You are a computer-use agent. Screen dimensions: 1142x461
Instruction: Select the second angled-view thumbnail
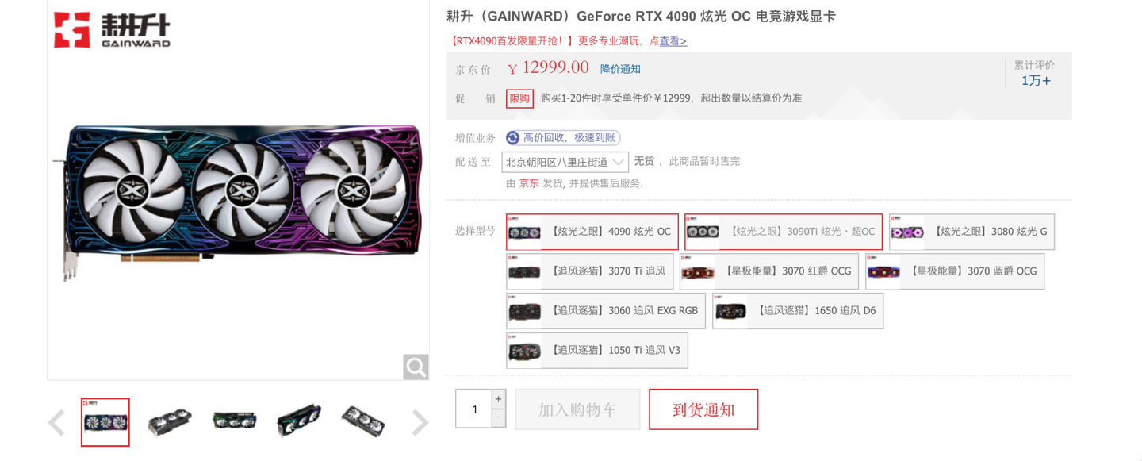pos(170,422)
